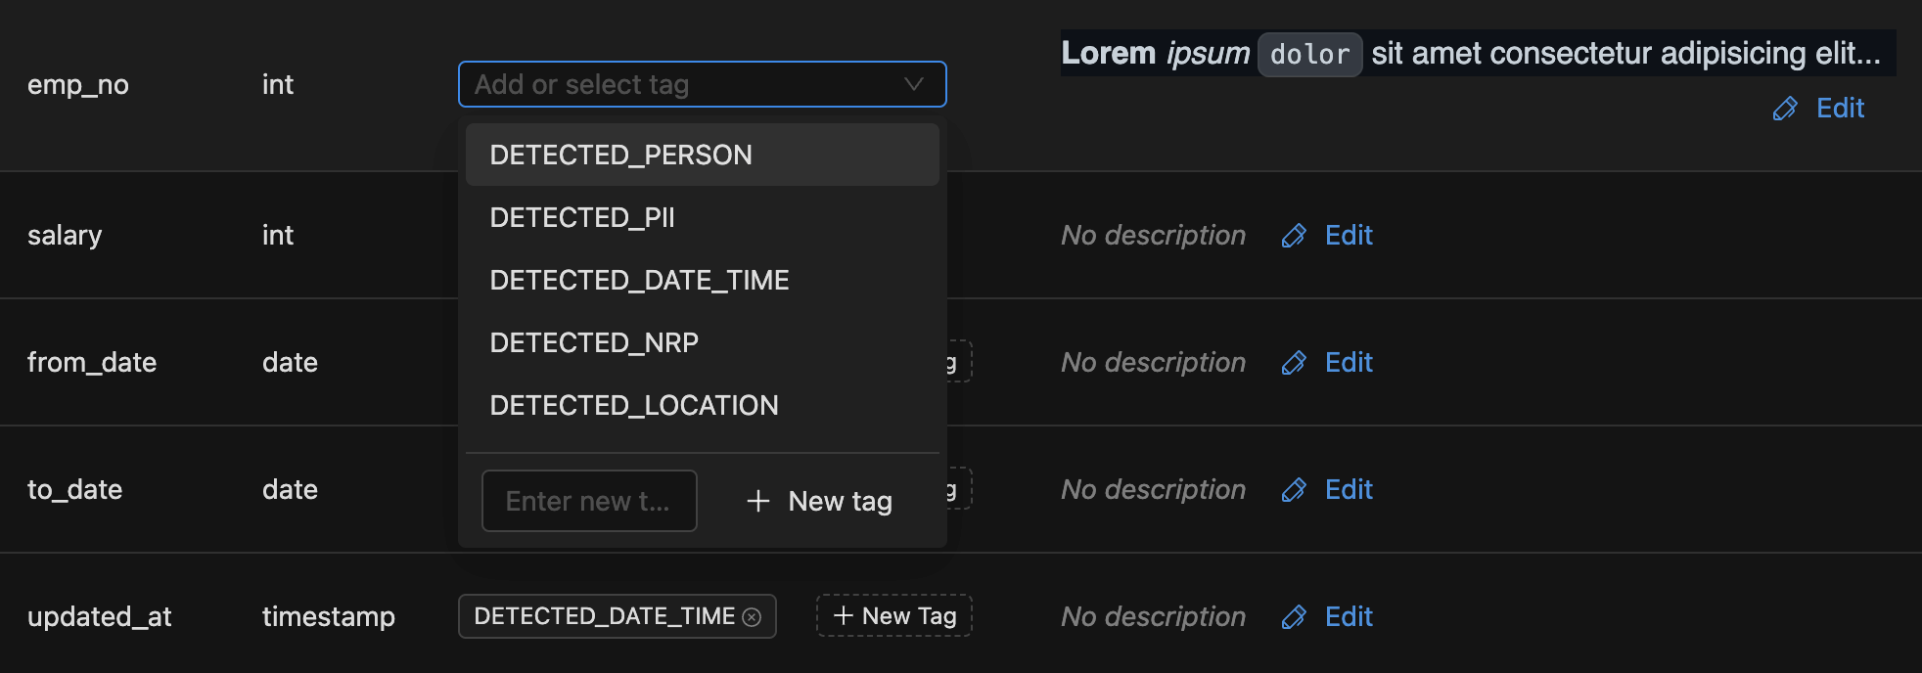This screenshot has height=673, width=1922.
Task: Click No description in from_date row
Action: [x=1154, y=362]
